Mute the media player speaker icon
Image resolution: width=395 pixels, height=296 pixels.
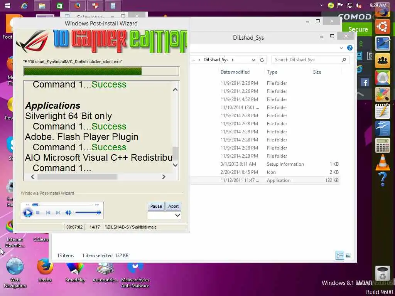[68, 213]
